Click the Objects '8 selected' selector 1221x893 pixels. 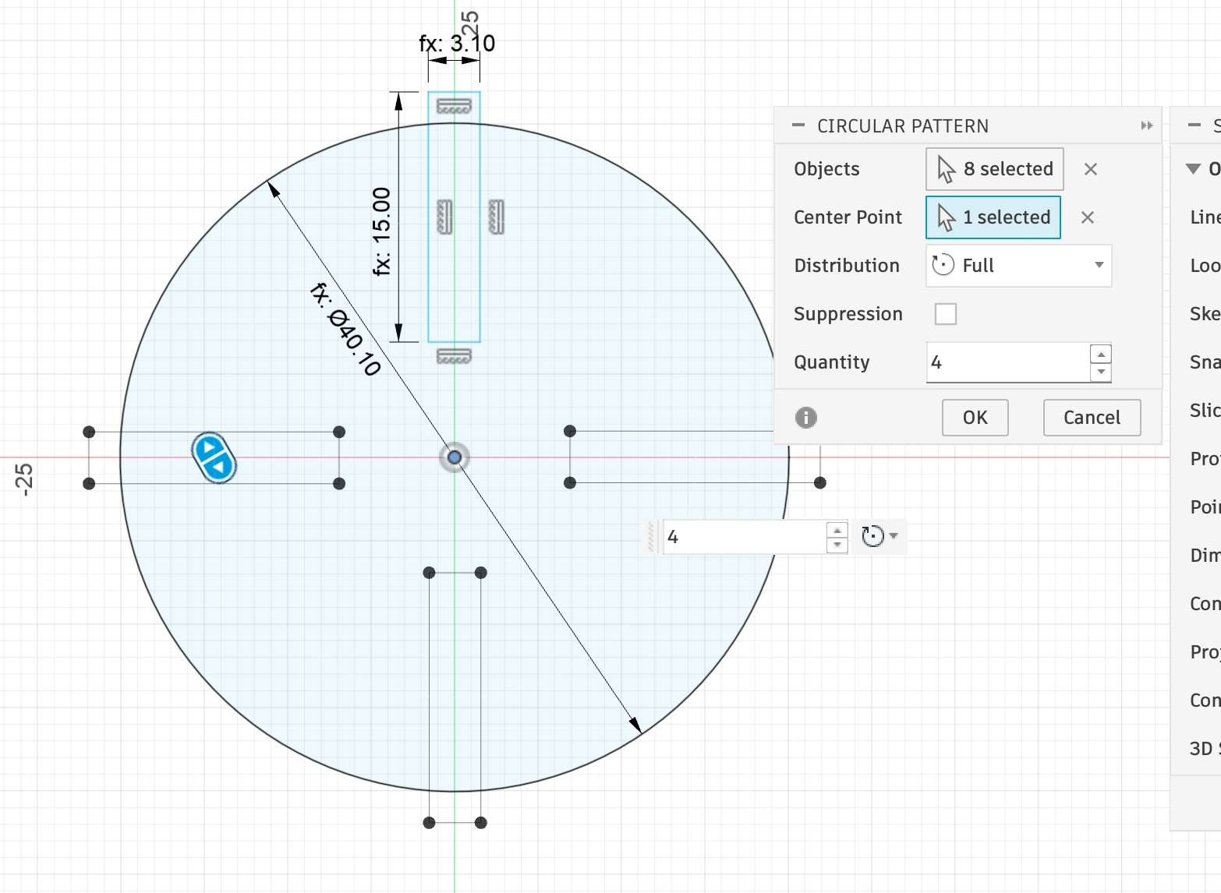pyautogui.click(x=994, y=169)
